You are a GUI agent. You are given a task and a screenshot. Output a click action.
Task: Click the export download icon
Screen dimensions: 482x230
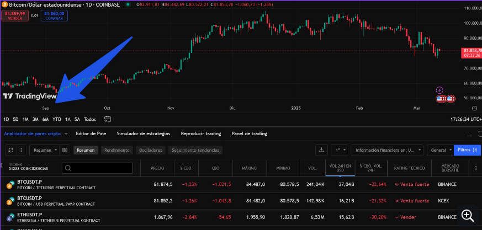coord(321,150)
